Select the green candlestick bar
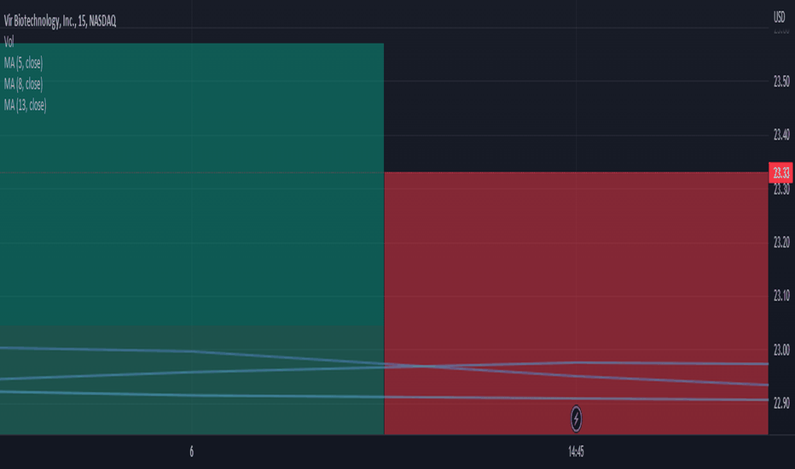Viewport: 795px width, 469px height. coord(192,239)
